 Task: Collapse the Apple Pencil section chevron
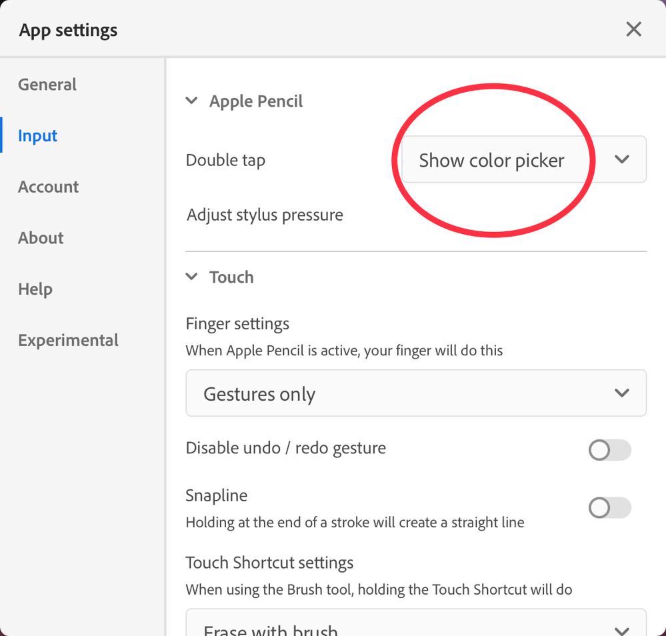pyautogui.click(x=192, y=101)
